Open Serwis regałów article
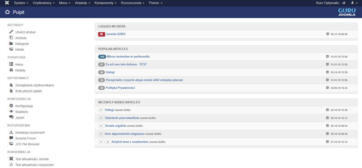Image resolution: width=362 pixels, height=168 pixels. 115,126
